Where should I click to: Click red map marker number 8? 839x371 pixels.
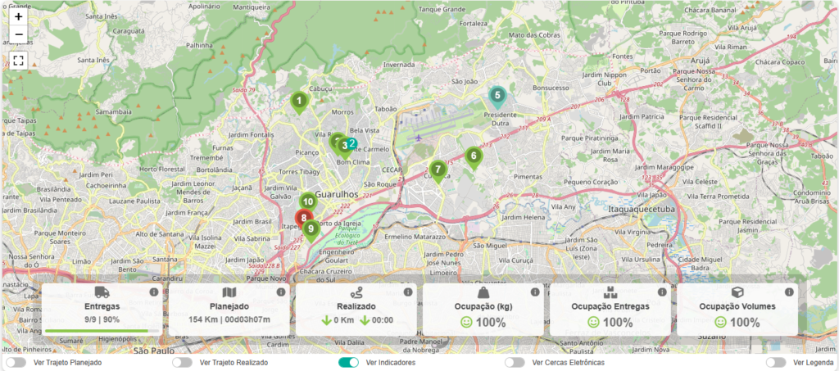pyautogui.click(x=303, y=219)
